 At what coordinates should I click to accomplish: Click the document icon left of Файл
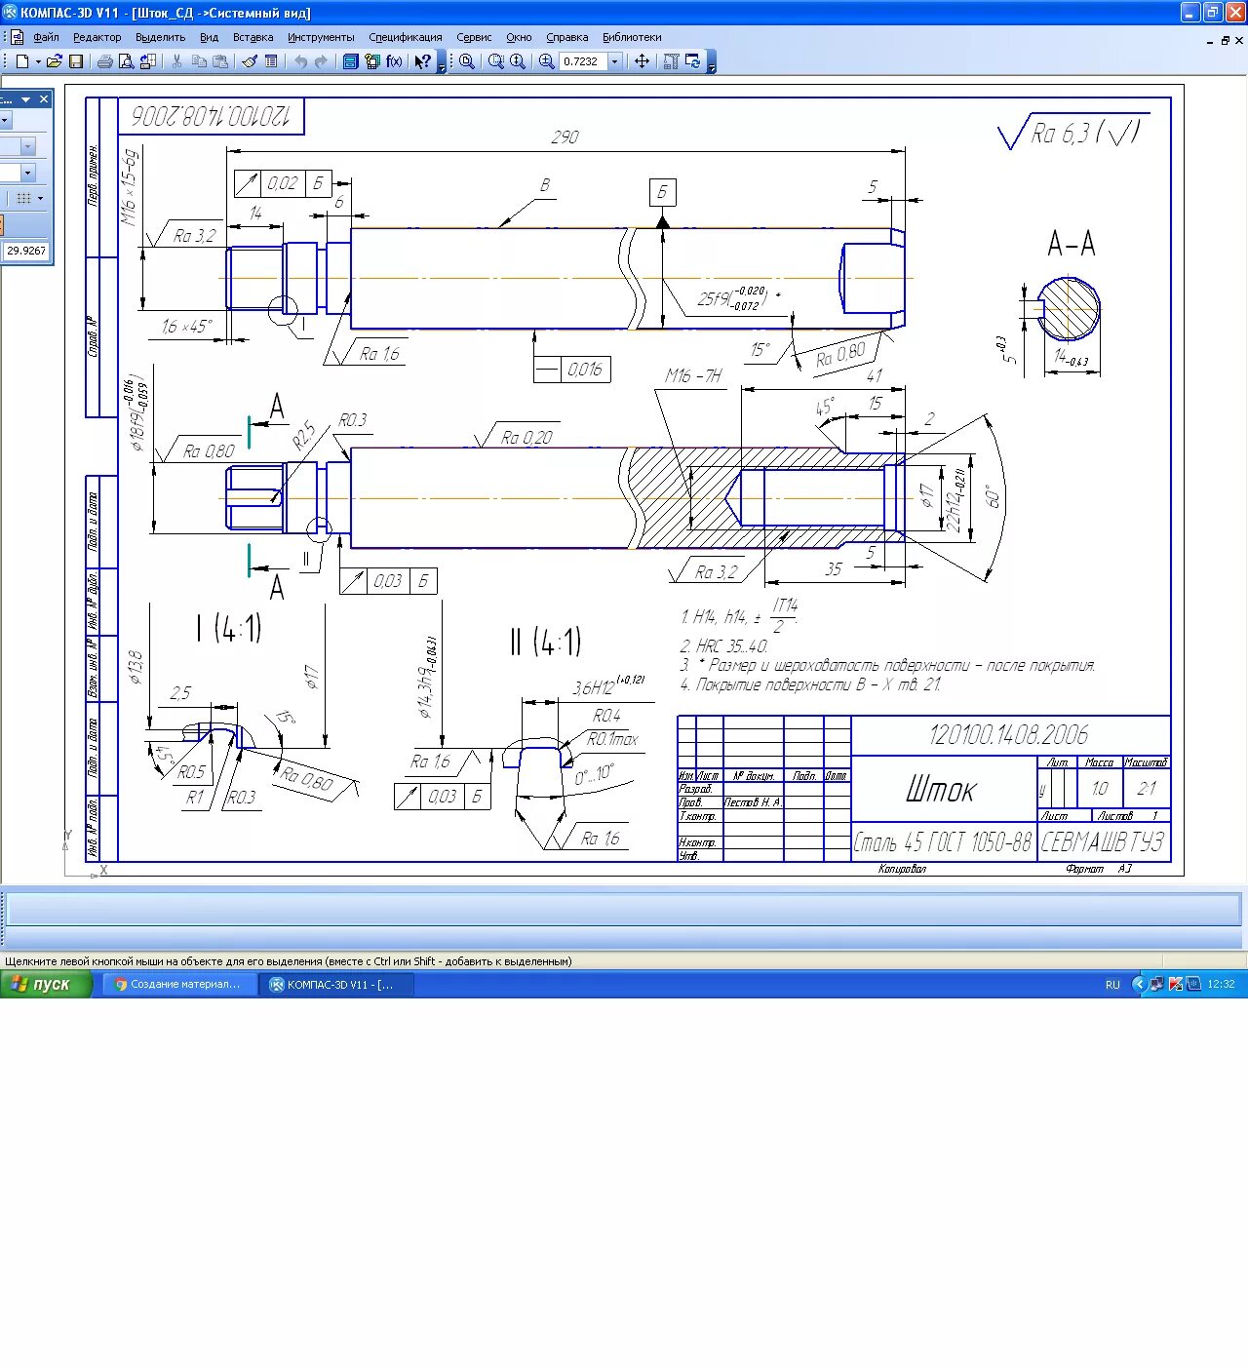17,37
